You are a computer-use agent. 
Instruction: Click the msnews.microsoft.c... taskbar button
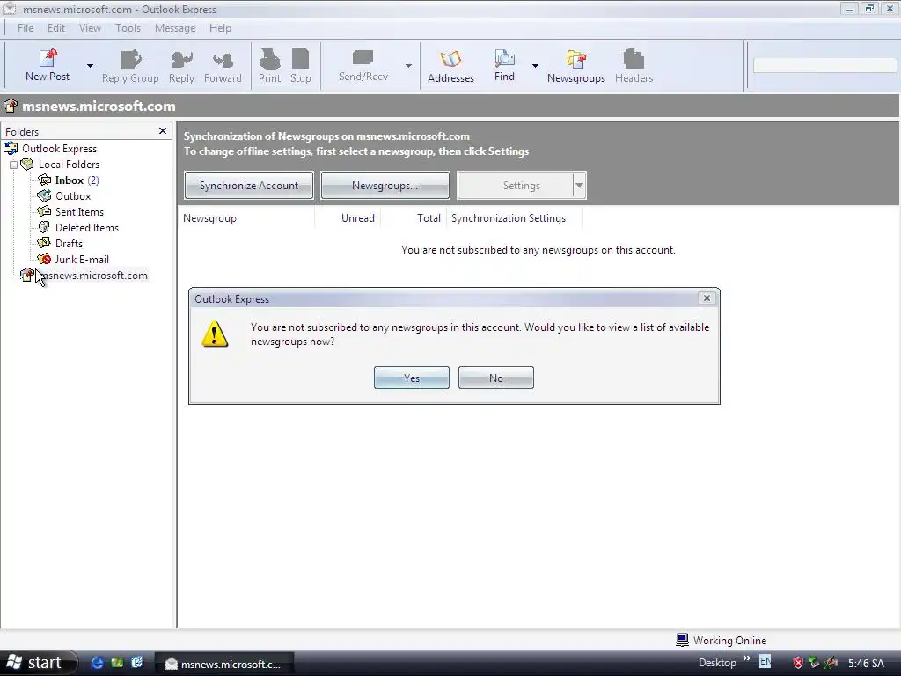point(224,664)
